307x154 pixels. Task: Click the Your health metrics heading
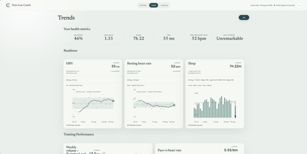point(77,29)
